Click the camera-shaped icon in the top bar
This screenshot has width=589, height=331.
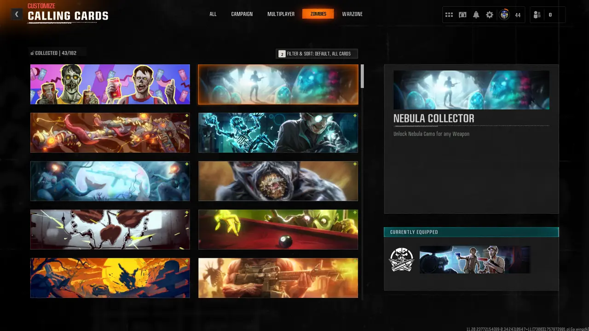point(462,15)
